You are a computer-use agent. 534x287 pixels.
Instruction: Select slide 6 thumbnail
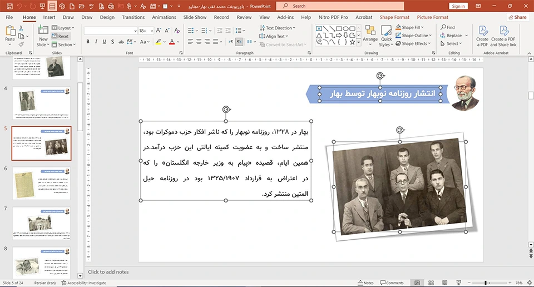pyautogui.click(x=41, y=183)
